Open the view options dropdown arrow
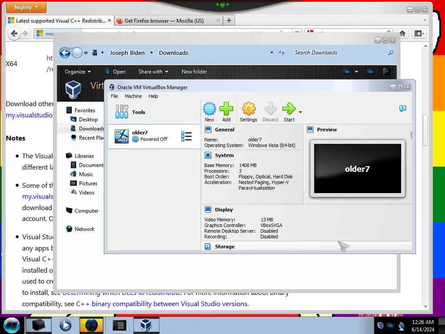 [356, 72]
